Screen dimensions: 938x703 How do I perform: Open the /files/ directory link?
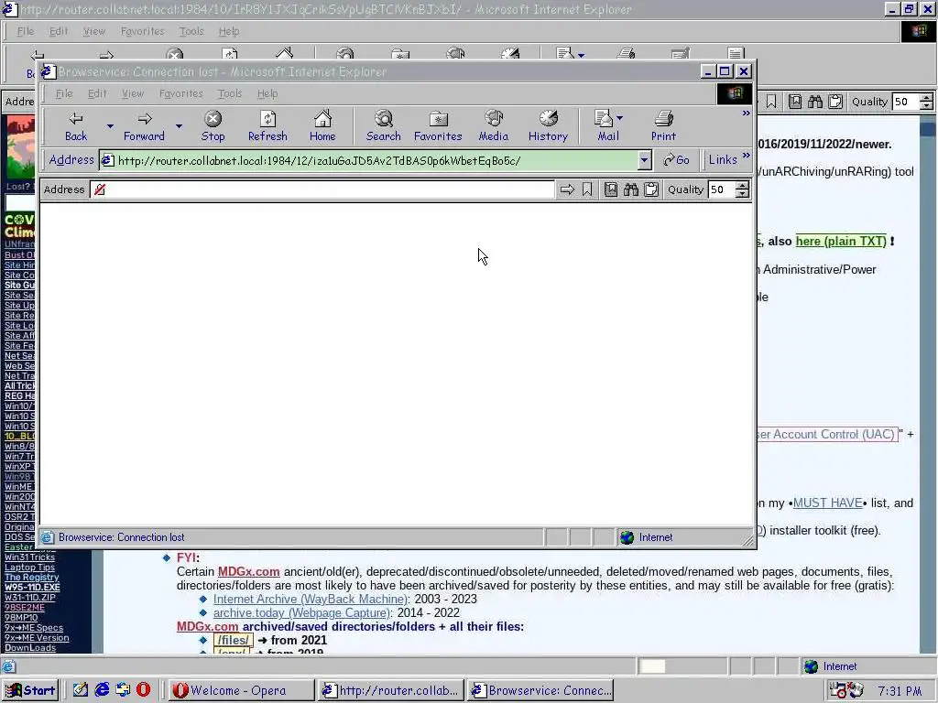tap(233, 640)
